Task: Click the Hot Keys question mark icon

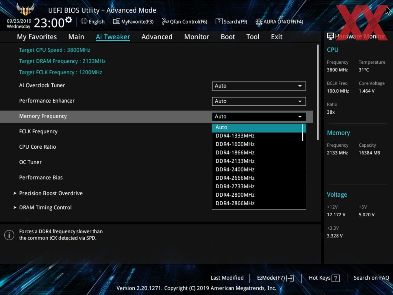Action: coord(335,278)
